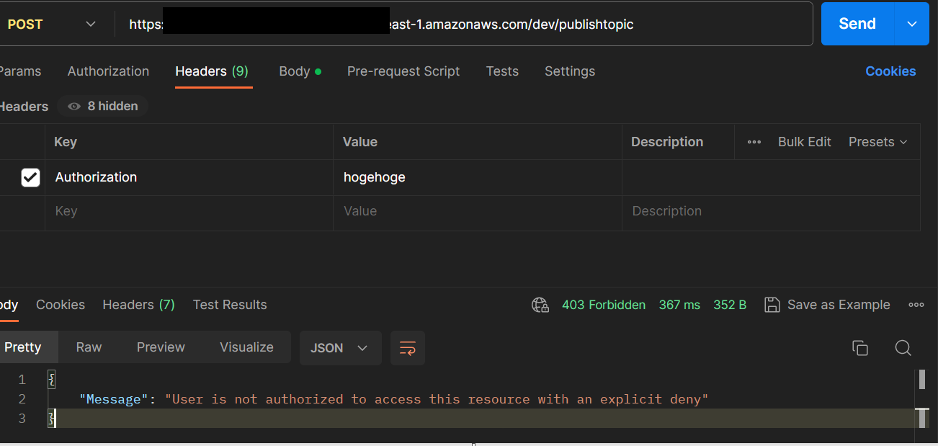Open the Cookies manager
938x446 pixels.
click(x=890, y=71)
